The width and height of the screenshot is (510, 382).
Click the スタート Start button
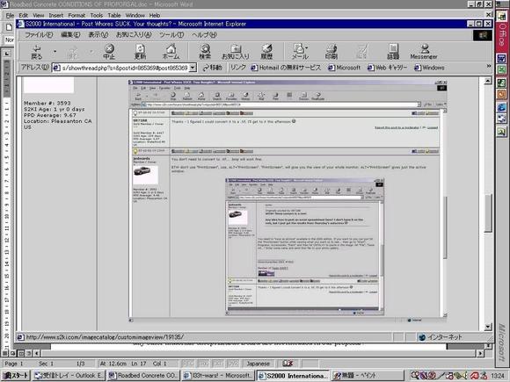coord(16,376)
